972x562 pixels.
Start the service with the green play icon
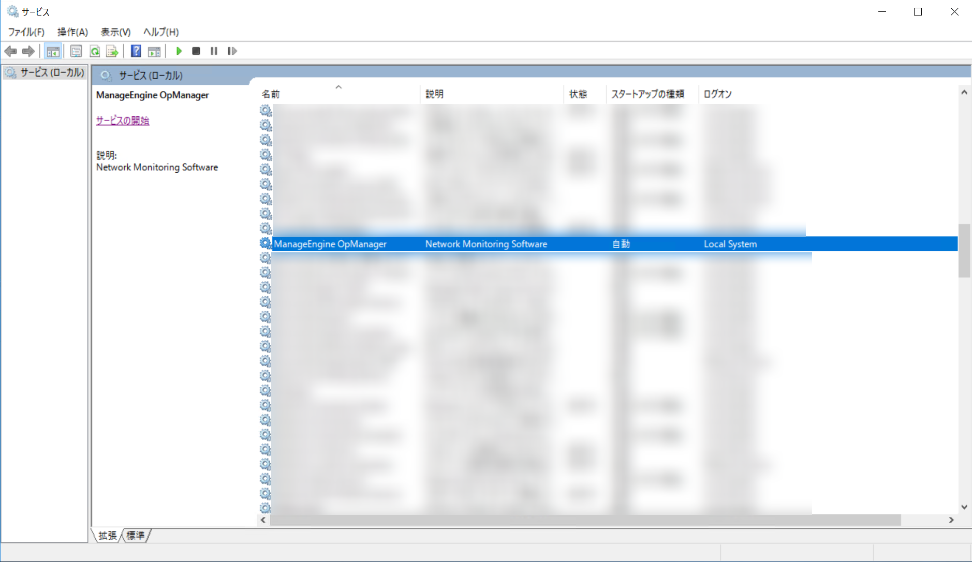point(179,51)
